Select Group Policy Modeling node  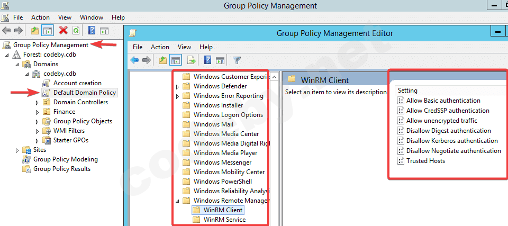pos(65,159)
